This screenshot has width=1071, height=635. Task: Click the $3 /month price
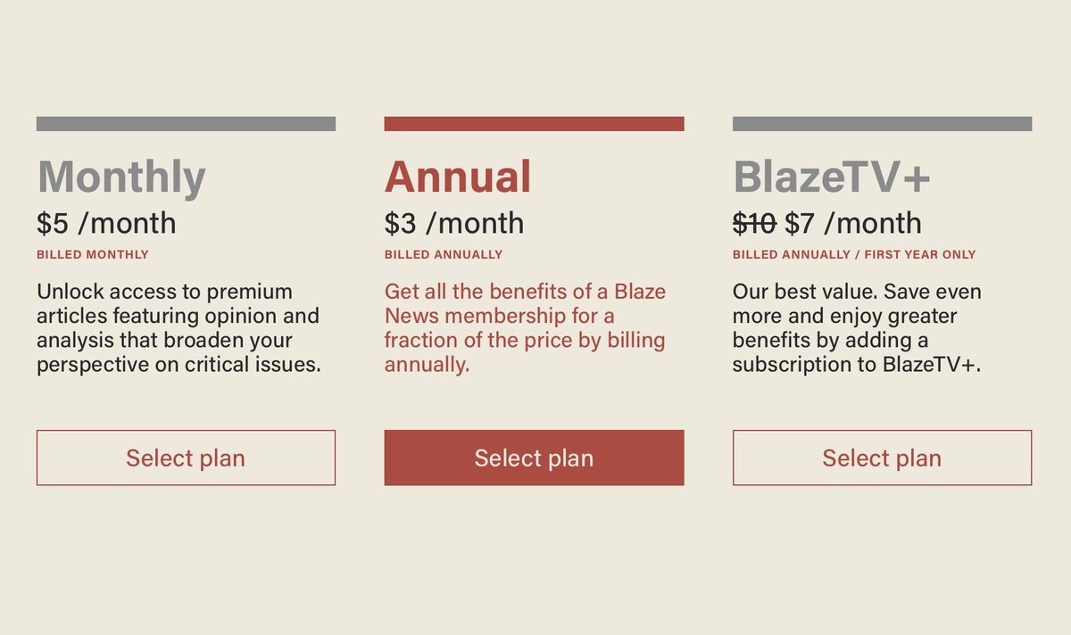[454, 223]
